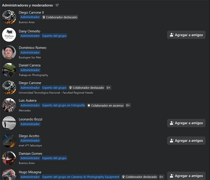Visit Domènico Romeo's profile name
Viewport: 210px width, 180px height.
click(32, 48)
